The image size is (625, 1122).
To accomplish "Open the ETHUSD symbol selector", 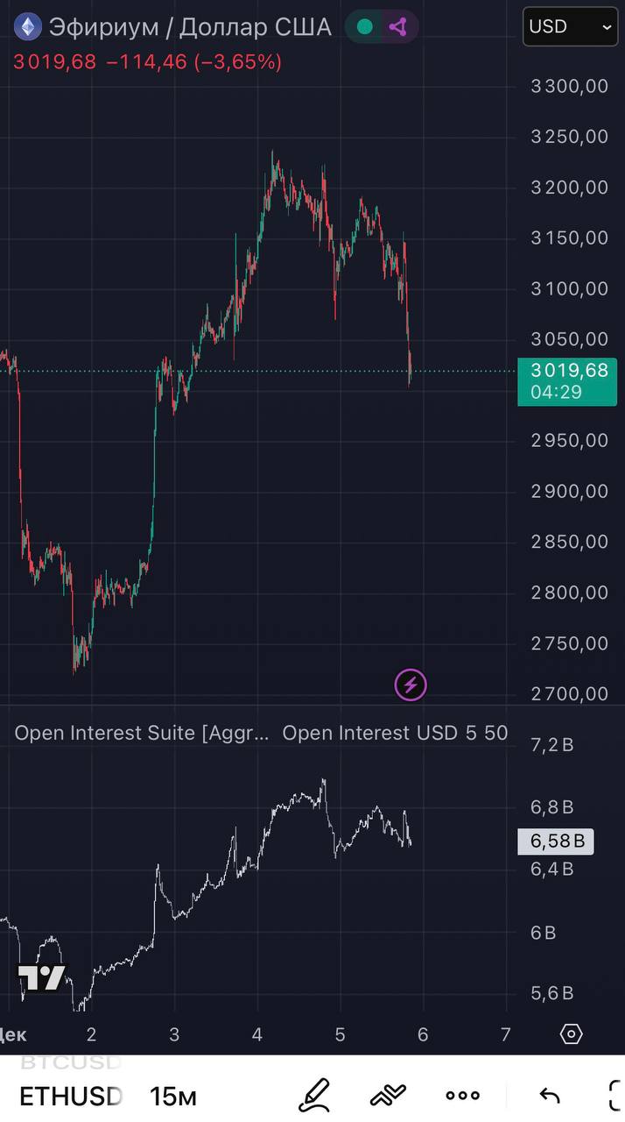I will [x=71, y=1096].
